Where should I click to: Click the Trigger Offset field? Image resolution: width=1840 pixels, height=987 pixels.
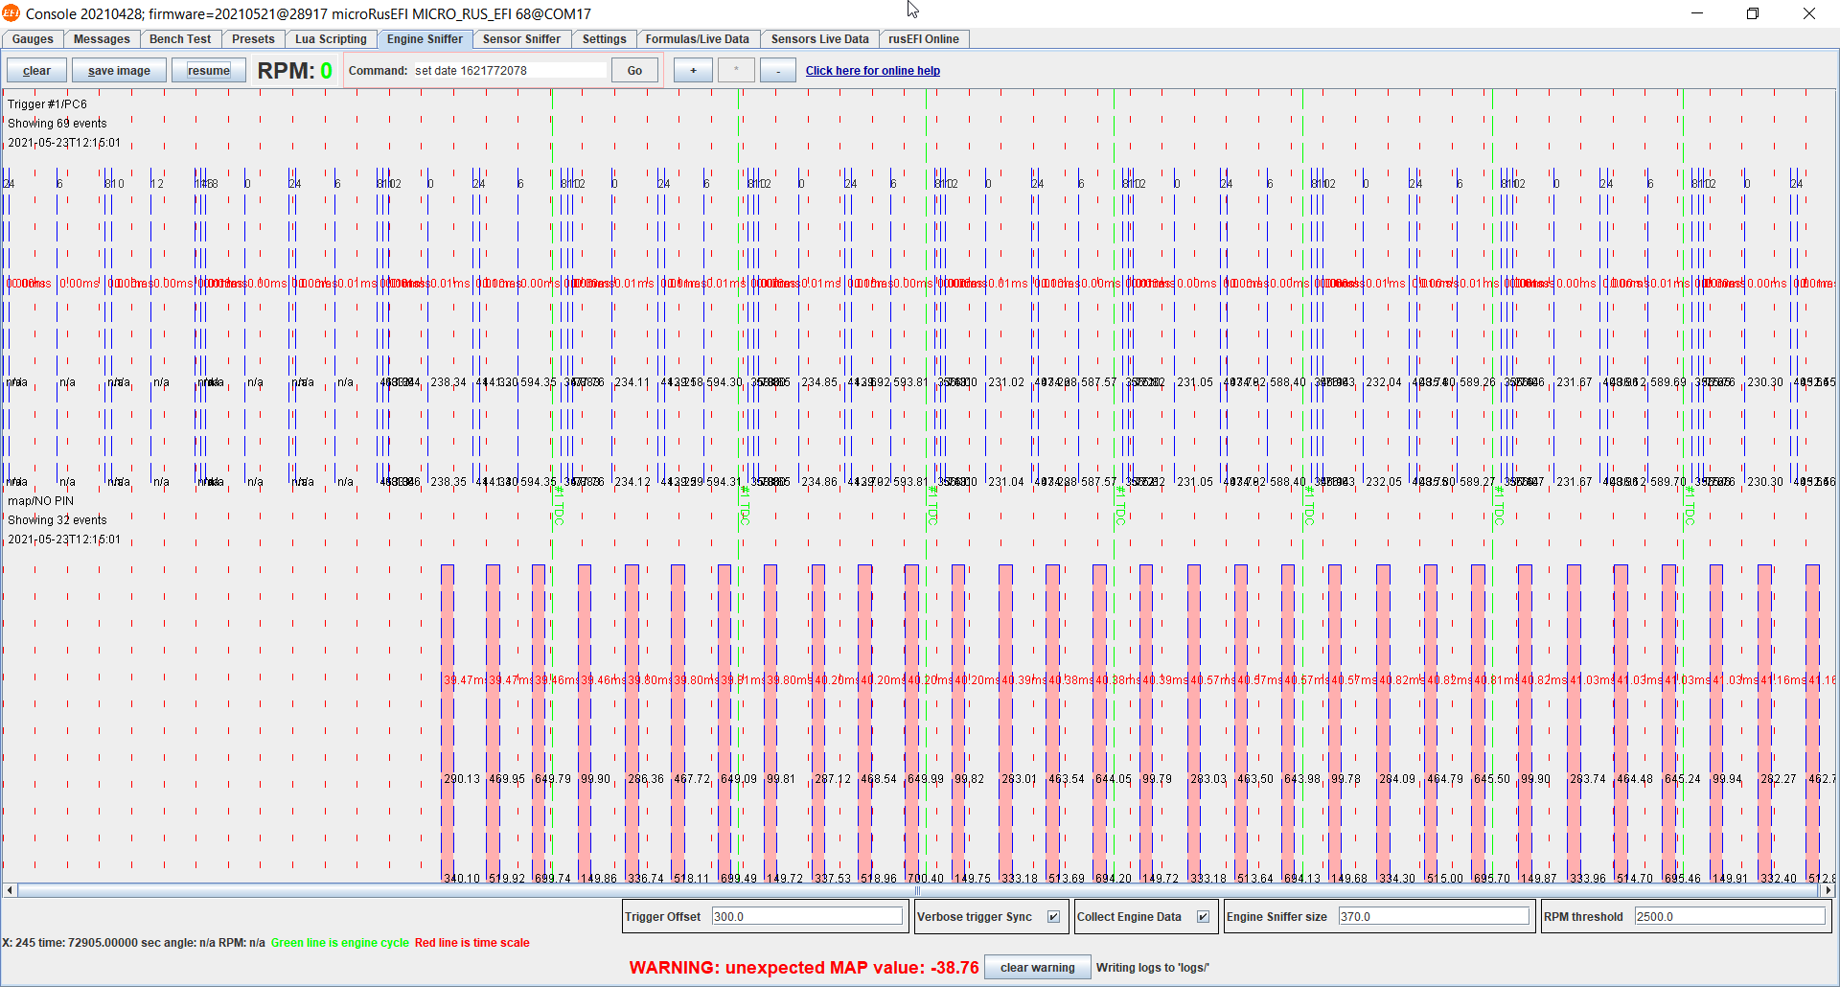[x=807, y=917]
